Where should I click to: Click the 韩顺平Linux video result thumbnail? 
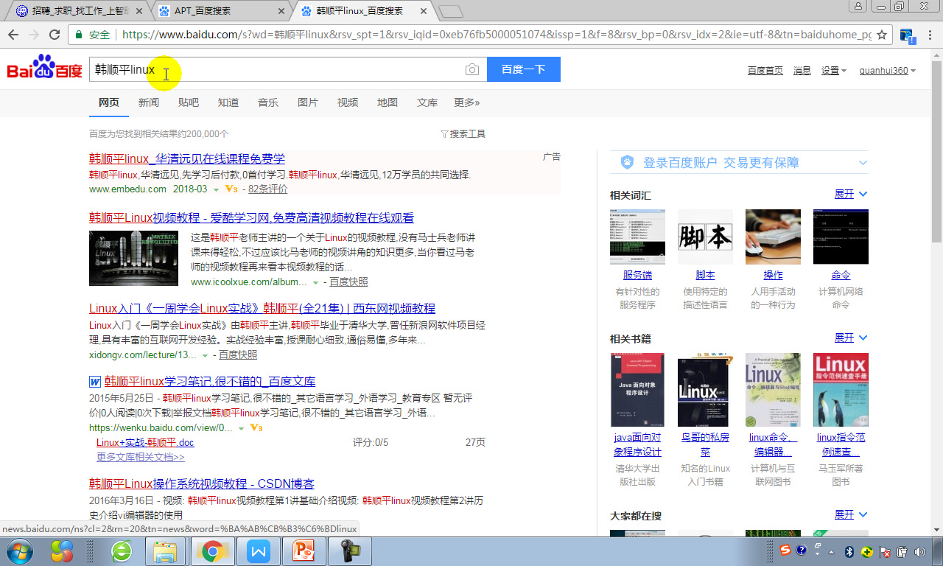coord(133,258)
